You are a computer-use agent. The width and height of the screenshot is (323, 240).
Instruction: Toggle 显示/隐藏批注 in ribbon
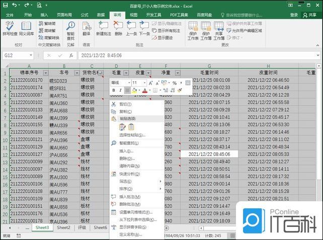(x=167, y=24)
